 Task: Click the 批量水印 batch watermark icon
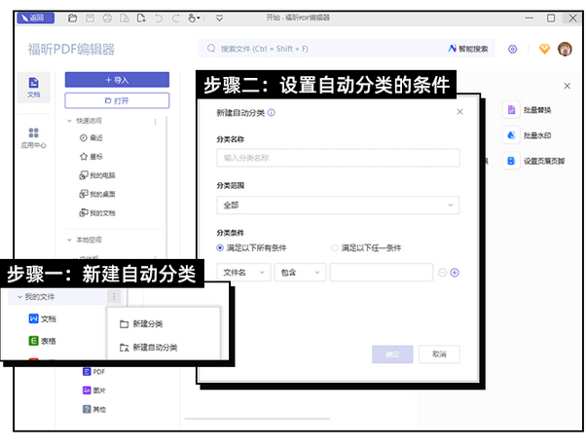pyautogui.click(x=509, y=135)
